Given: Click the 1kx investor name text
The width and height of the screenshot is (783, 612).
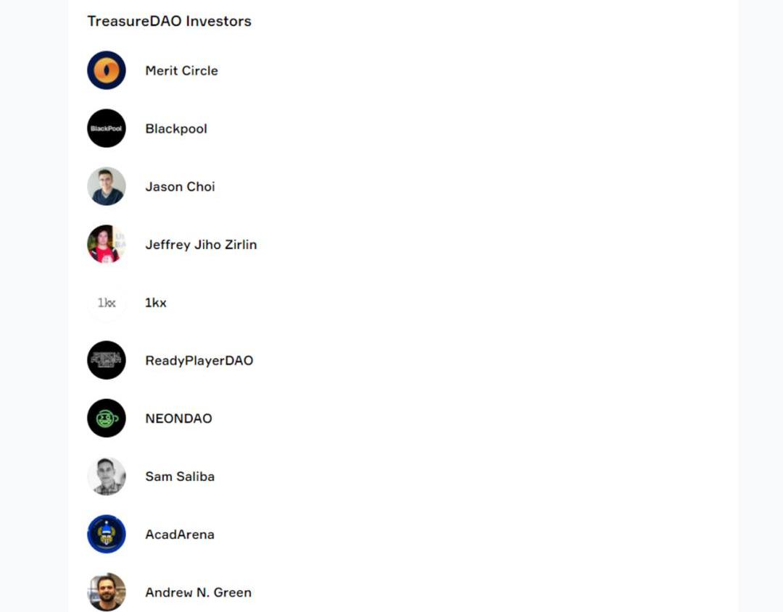Looking at the screenshot, I should 156,303.
